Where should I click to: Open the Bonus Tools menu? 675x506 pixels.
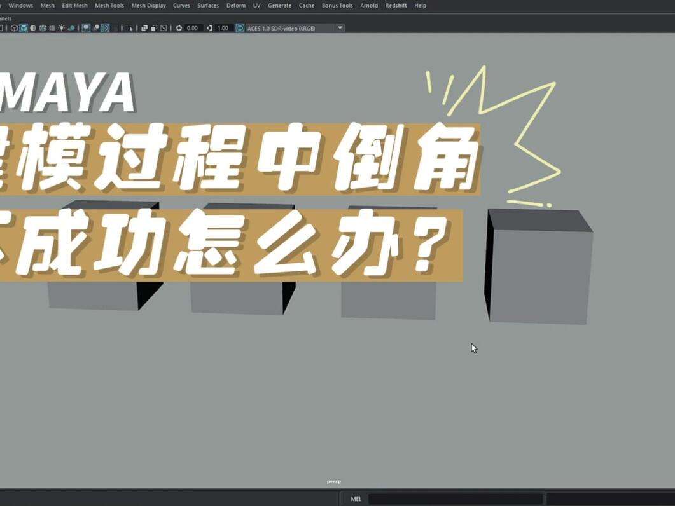tap(337, 6)
